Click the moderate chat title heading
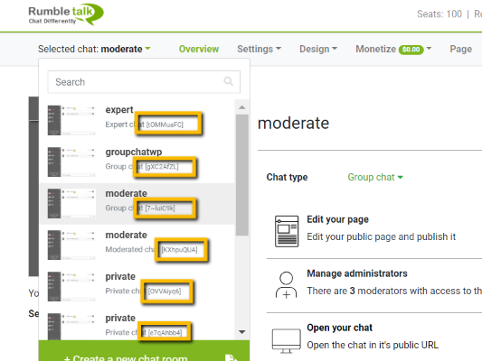This screenshot has height=361, width=482. point(293,124)
